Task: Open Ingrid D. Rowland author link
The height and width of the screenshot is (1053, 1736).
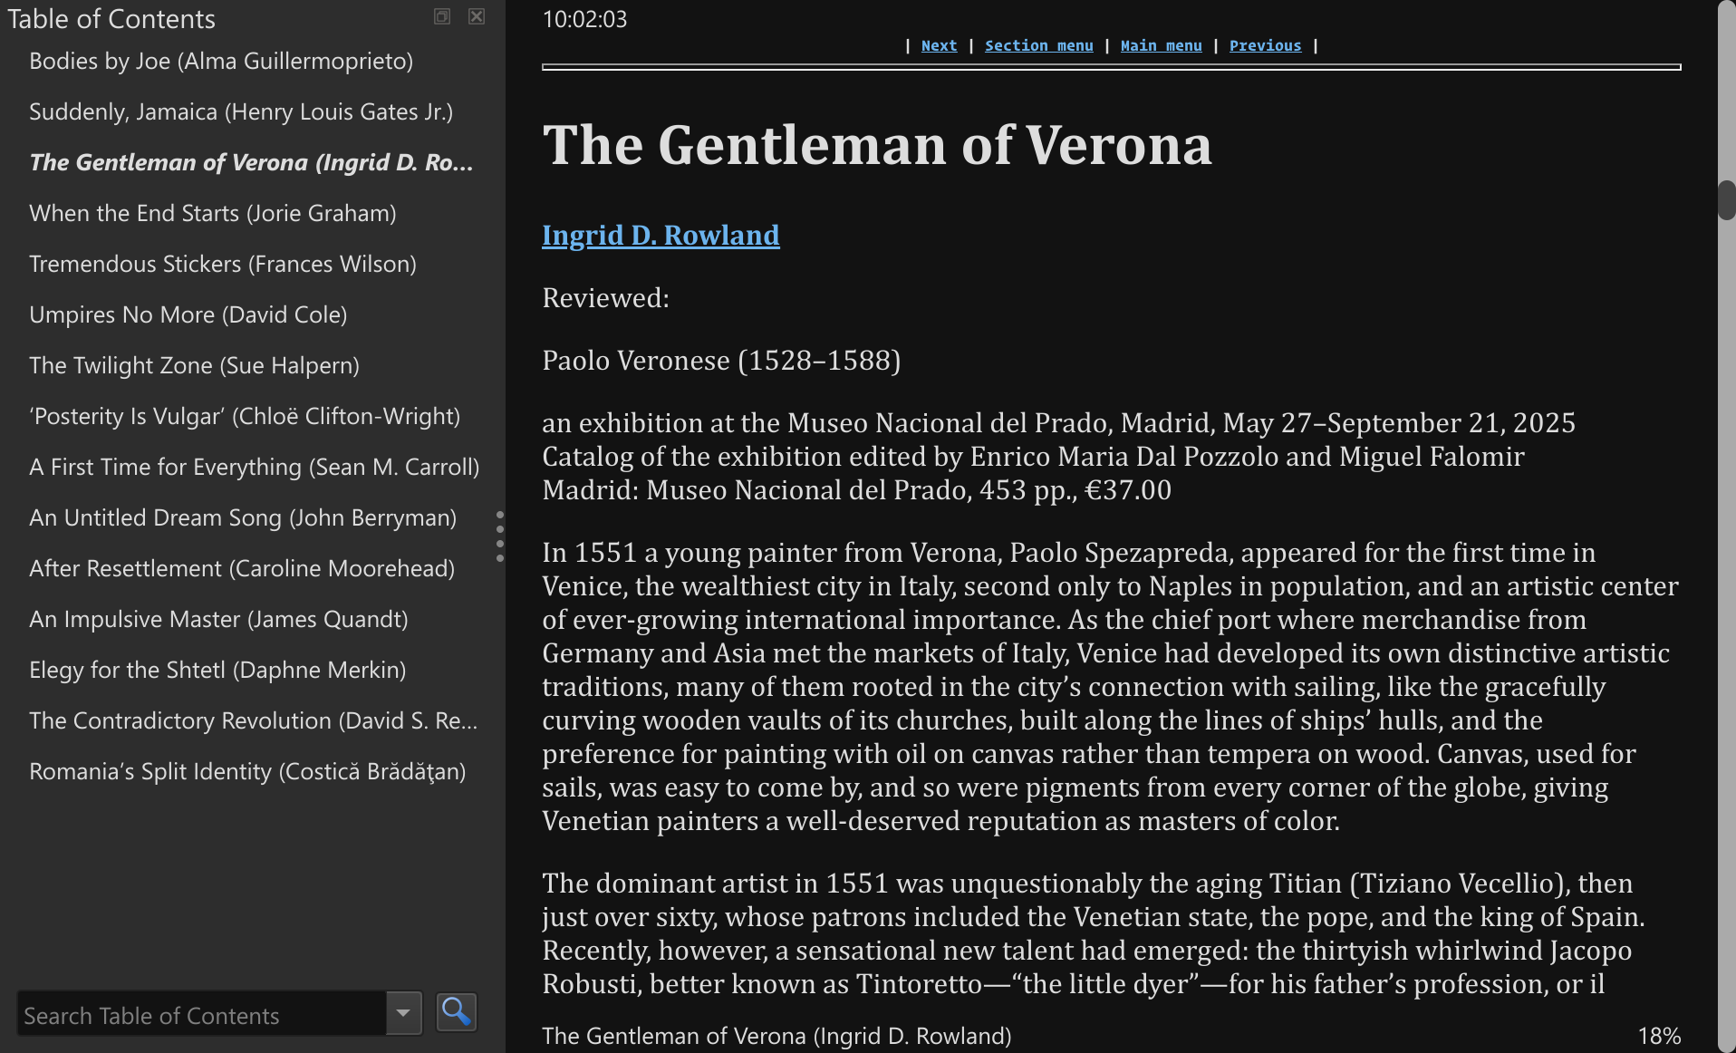Action: [661, 235]
